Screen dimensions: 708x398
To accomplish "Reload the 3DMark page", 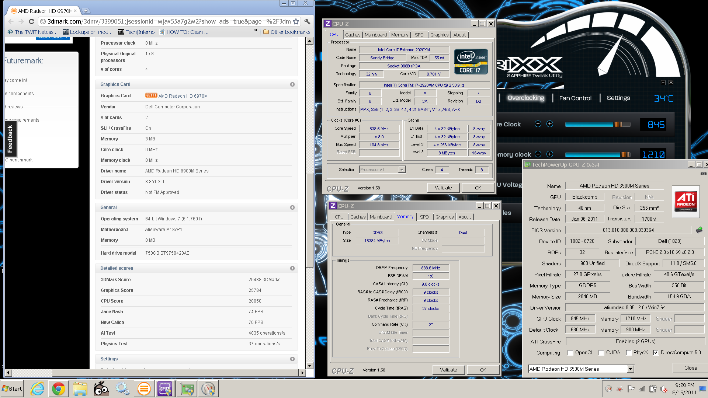I will 31,21.
